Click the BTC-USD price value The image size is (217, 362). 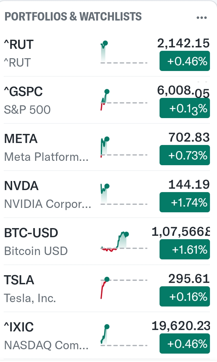pos(181,232)
